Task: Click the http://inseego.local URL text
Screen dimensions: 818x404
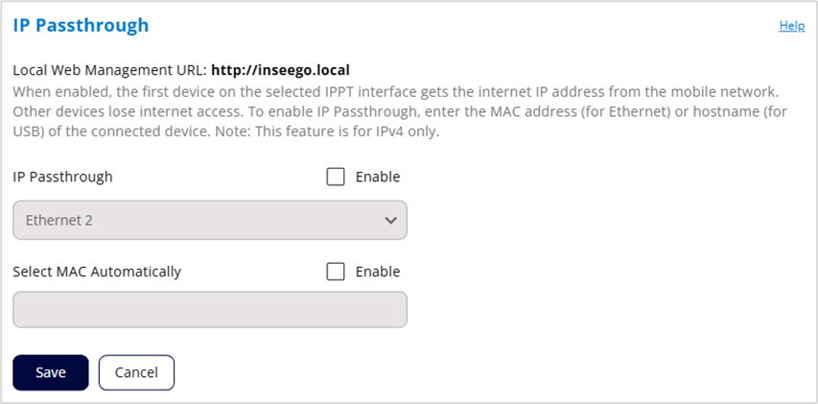Action: pyautogui.click(x=280, y=70)
